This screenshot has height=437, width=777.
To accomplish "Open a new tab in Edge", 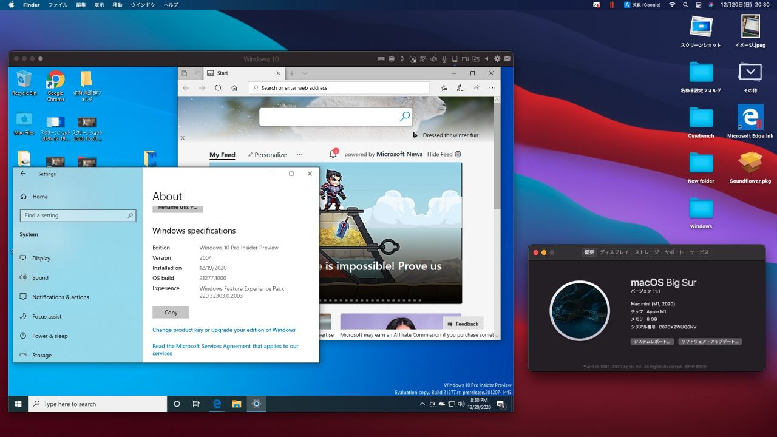I will (x=291, y=73).
